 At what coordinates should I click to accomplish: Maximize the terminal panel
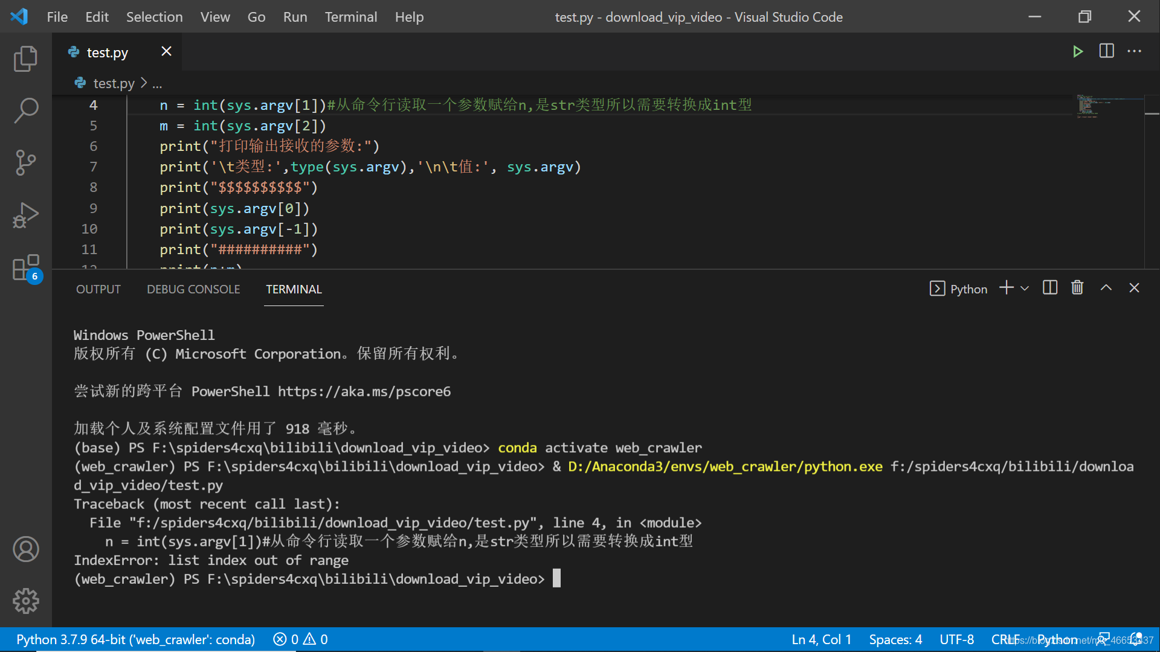(1106, 288)
